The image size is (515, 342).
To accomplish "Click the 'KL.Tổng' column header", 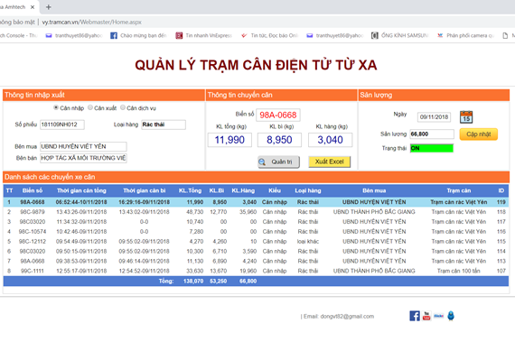I will point(190,190).
